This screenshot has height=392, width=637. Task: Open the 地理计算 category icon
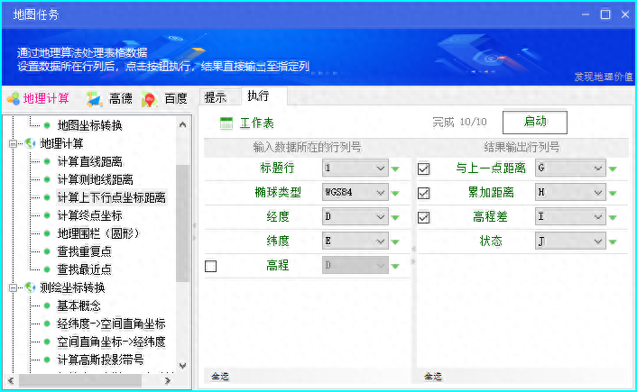tap(13, 98)
